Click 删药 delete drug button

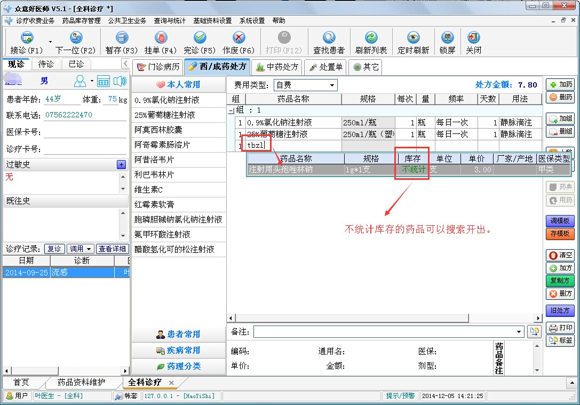coord(560,97)
